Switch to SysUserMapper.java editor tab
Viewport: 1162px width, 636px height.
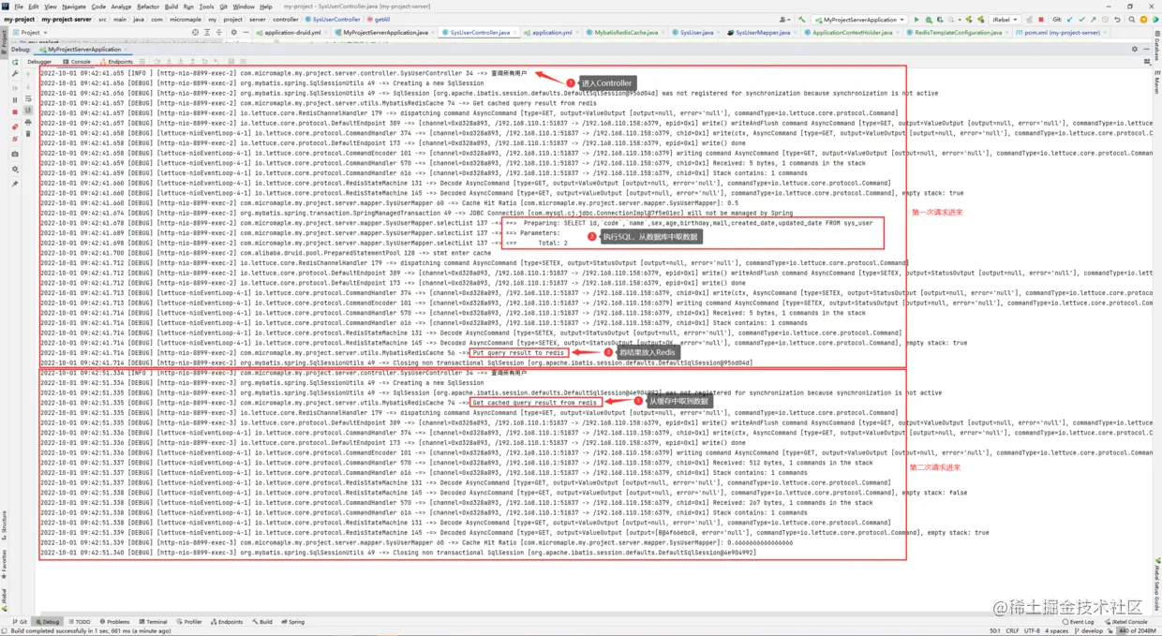click(763, 32)
